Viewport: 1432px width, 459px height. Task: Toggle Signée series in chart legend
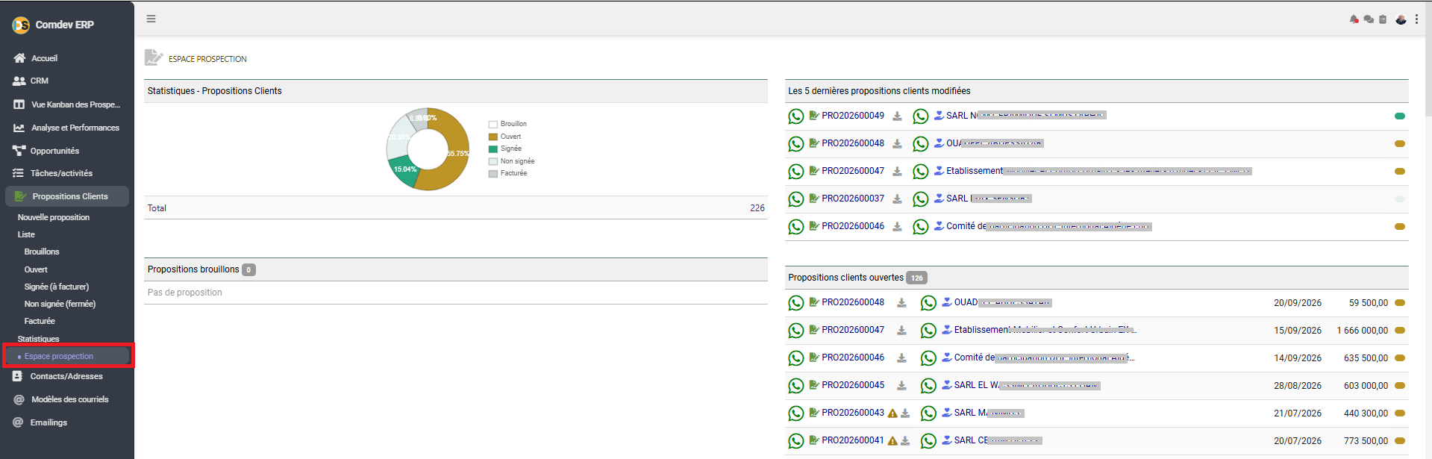[505, 149]
